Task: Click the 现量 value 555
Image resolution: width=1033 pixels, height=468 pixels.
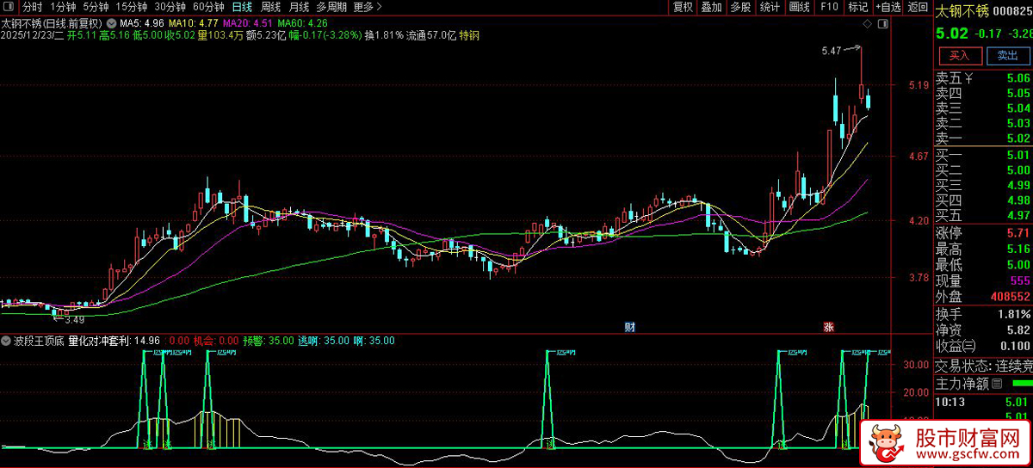Action: tap(1020, 280)
